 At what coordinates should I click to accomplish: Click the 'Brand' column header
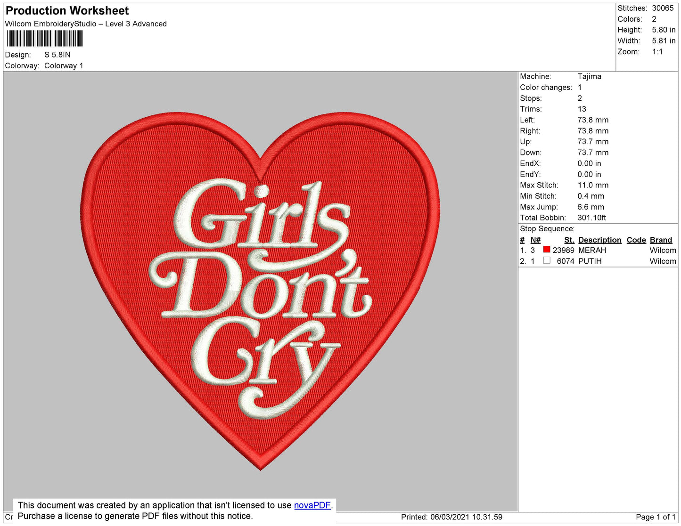click(661, 240)
